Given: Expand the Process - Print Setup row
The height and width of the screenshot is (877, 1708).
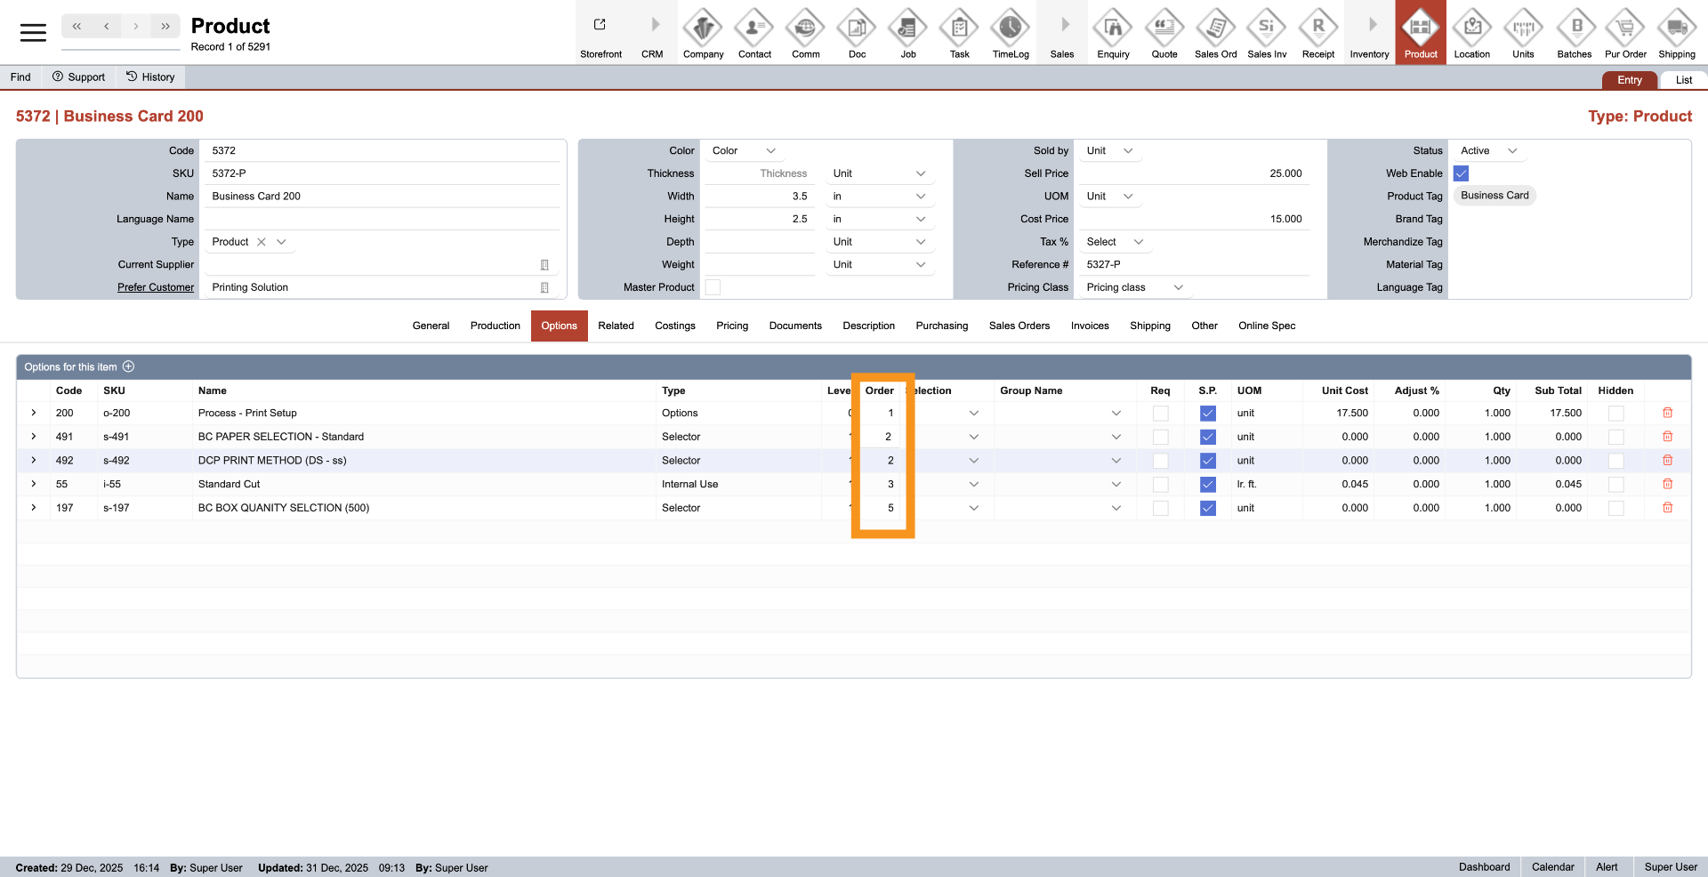Looking at the screenshot, I should pos(34,413).
